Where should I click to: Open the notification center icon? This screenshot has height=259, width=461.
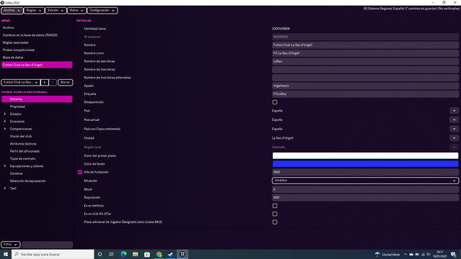pos(453,254)
